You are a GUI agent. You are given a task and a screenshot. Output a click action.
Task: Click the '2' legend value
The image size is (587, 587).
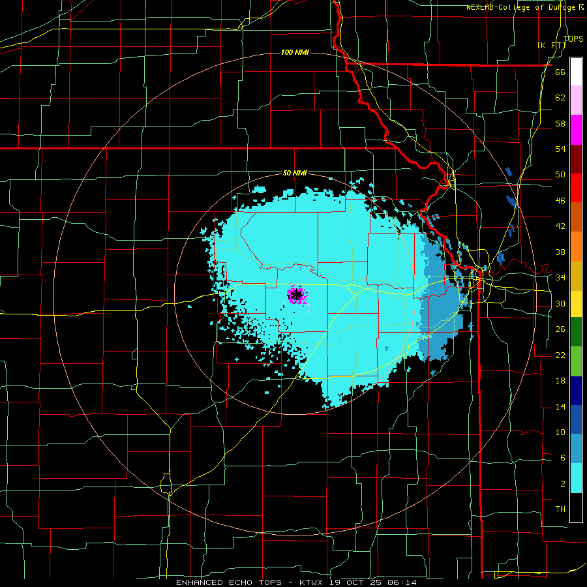click(x=562, y=483)
